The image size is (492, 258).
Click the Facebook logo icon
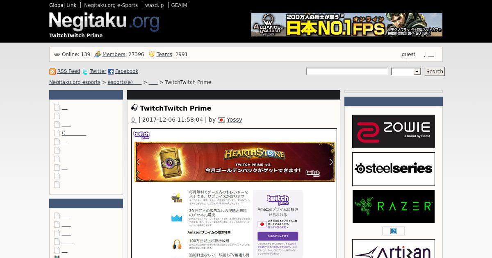pyautogui.click(x=111, y=72)
